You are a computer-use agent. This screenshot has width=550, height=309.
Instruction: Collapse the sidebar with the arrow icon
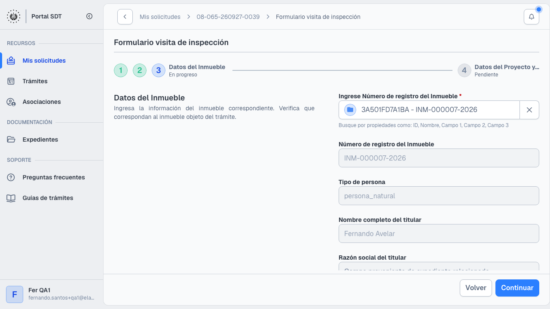tap(89, 16)
